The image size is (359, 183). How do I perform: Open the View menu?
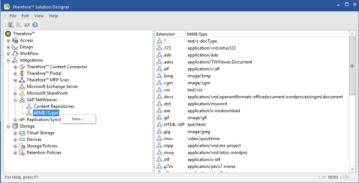tap(39, 16)
